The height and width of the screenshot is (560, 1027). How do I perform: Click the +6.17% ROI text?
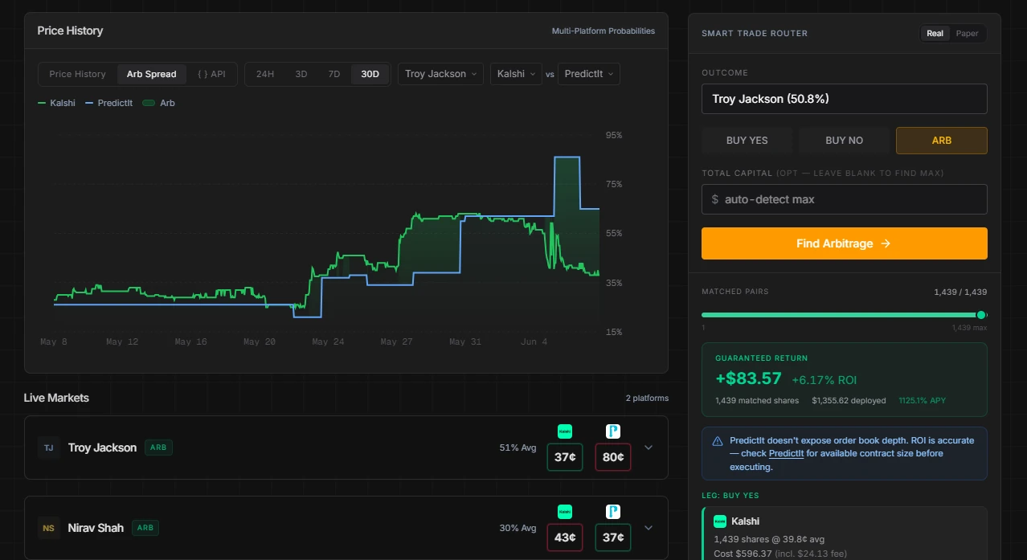pos(824,379)
